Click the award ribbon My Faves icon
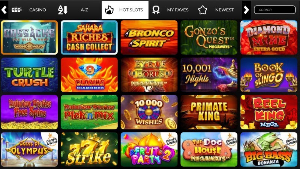This screenshot has width=300, height=169. click(156, 10)
